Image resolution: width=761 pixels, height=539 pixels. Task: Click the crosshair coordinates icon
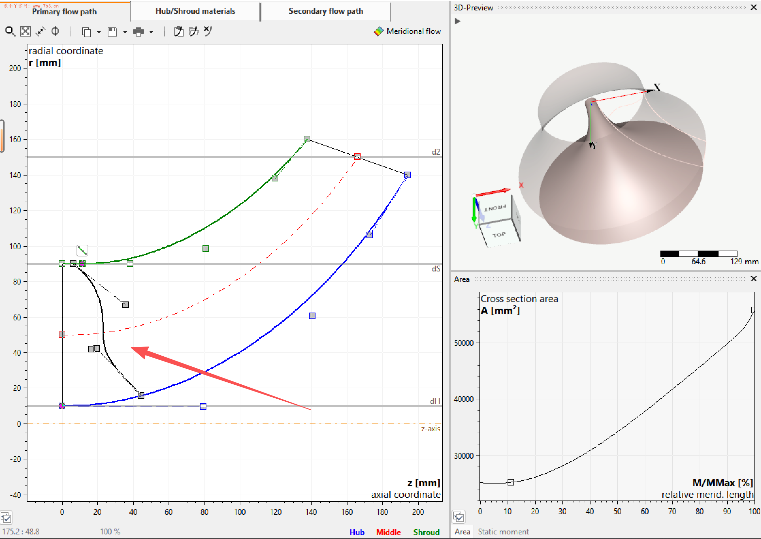[55, 32]
